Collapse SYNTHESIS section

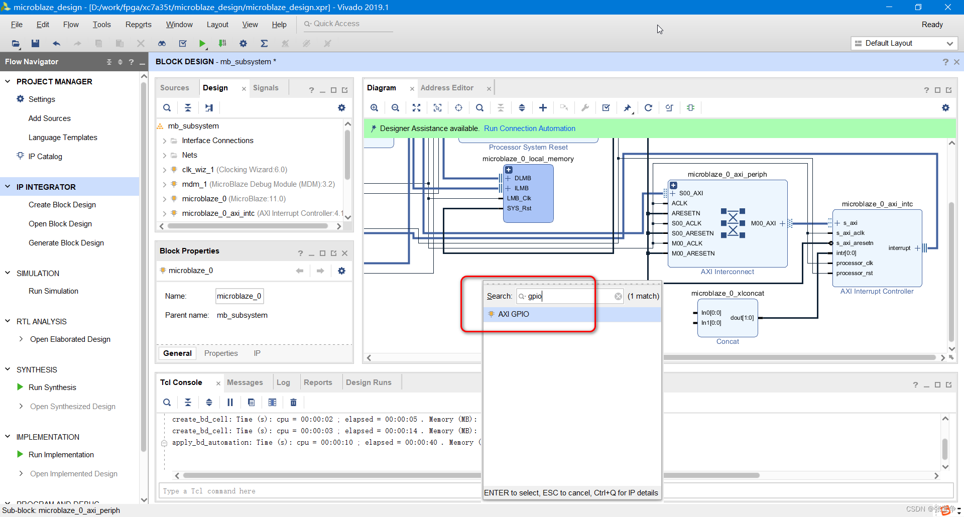coord(8,369)
